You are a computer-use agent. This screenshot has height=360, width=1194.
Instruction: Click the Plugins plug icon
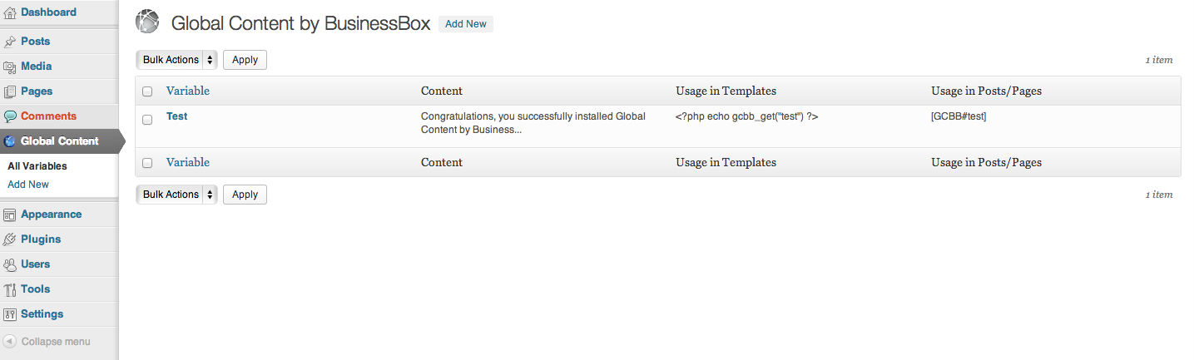(x=10, y=239)
